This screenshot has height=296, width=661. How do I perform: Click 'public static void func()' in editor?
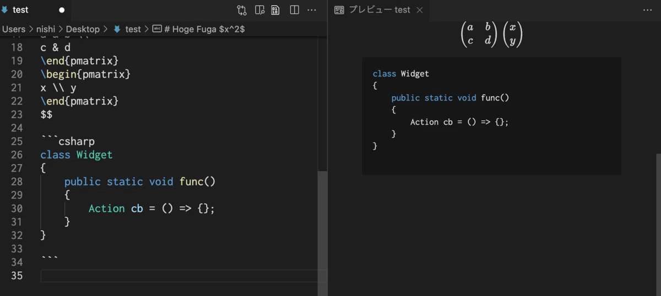[x=140, y=182]
